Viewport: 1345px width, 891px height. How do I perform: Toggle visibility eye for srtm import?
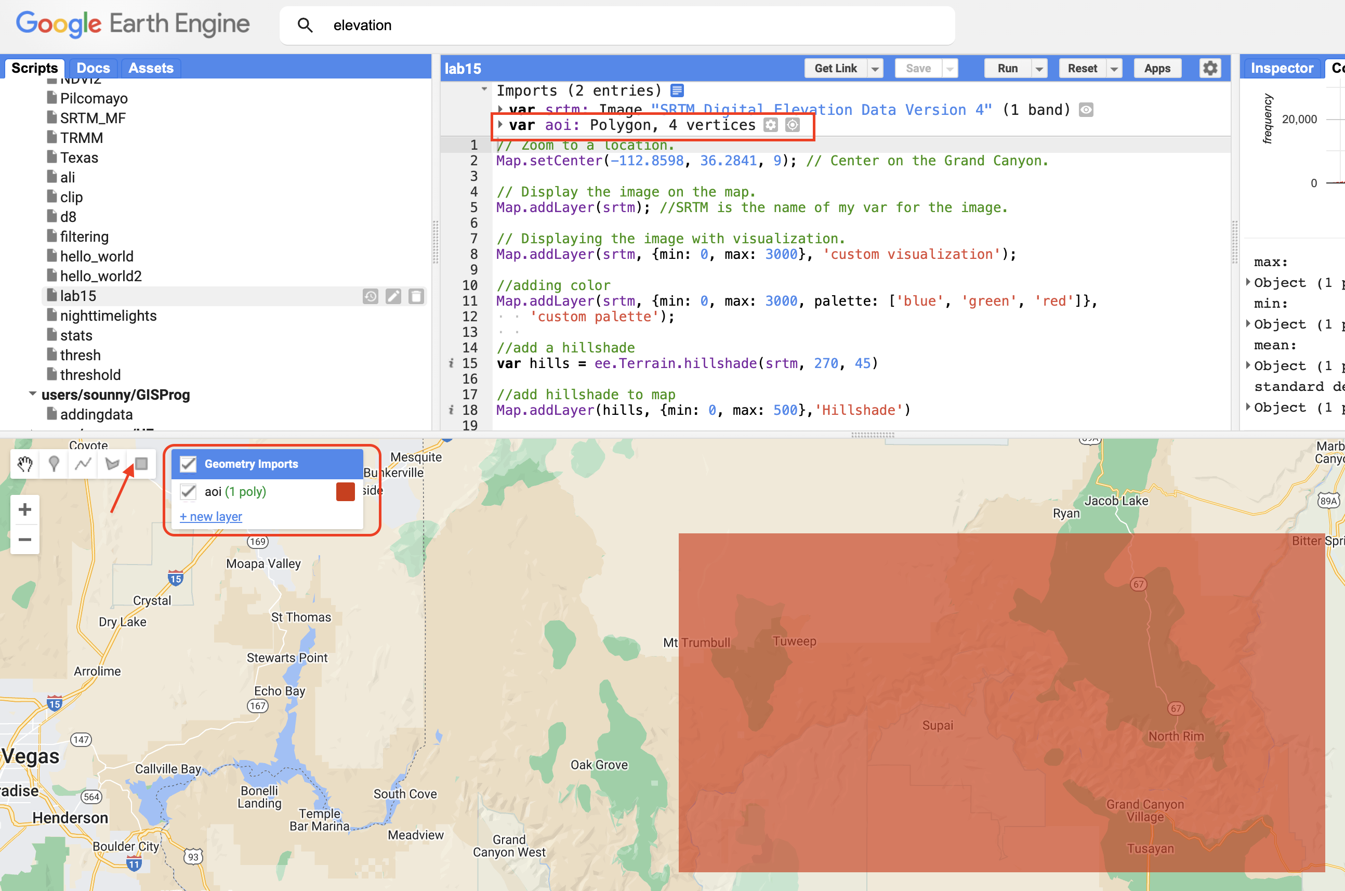pos(1086,110)
